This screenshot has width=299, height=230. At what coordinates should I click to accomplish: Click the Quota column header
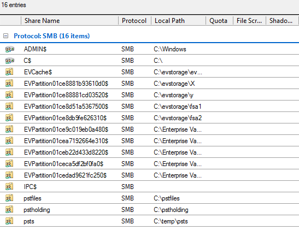coord(220,21)
